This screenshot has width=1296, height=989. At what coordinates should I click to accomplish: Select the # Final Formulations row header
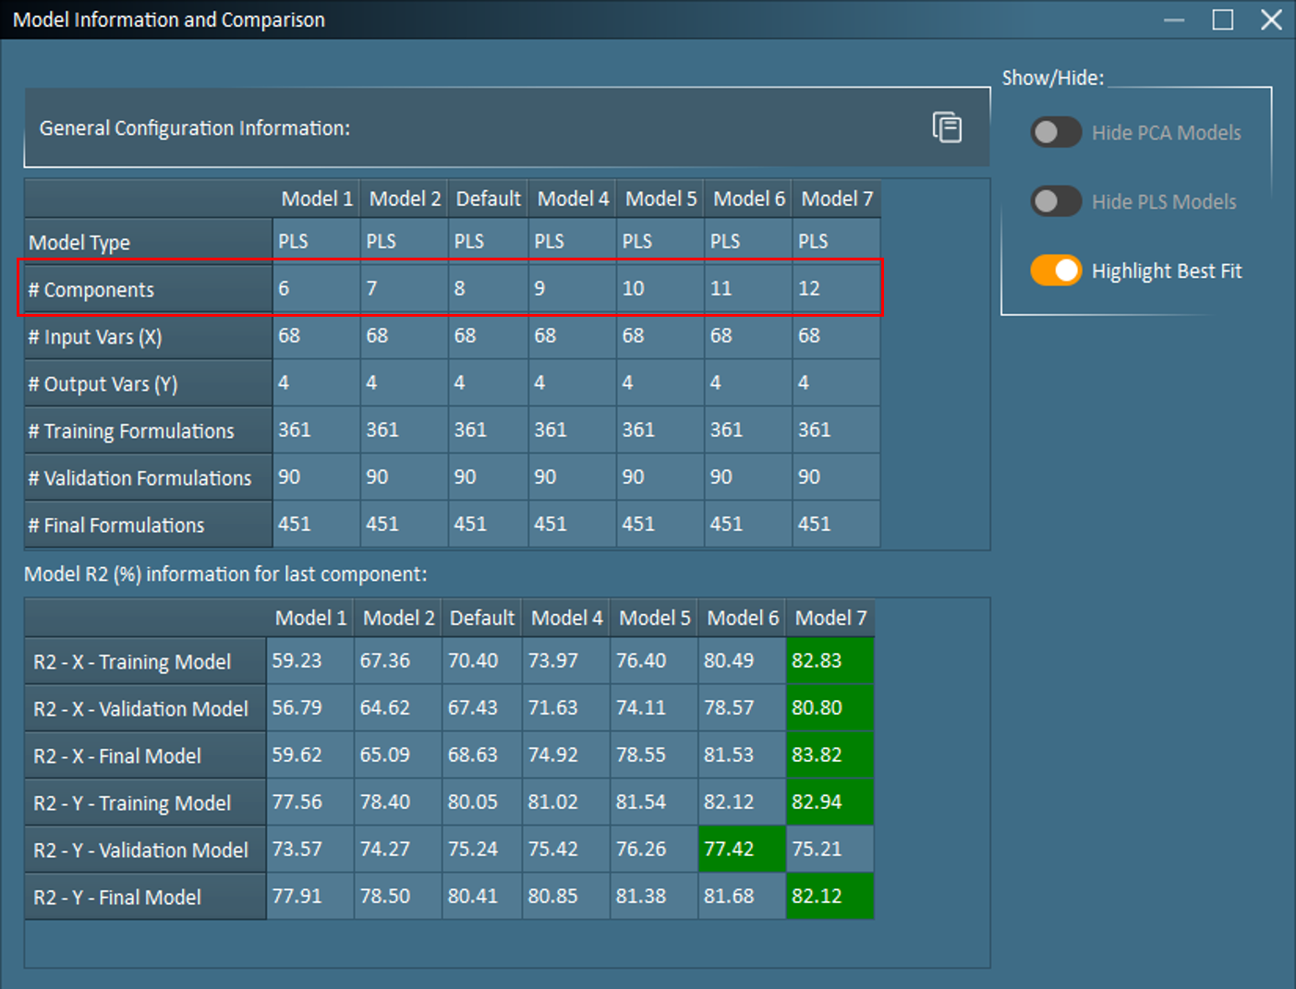coord(148,525)
